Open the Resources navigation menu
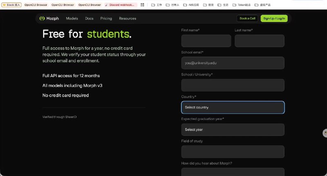This screenshot has width=327, height=176. point(128,18)
